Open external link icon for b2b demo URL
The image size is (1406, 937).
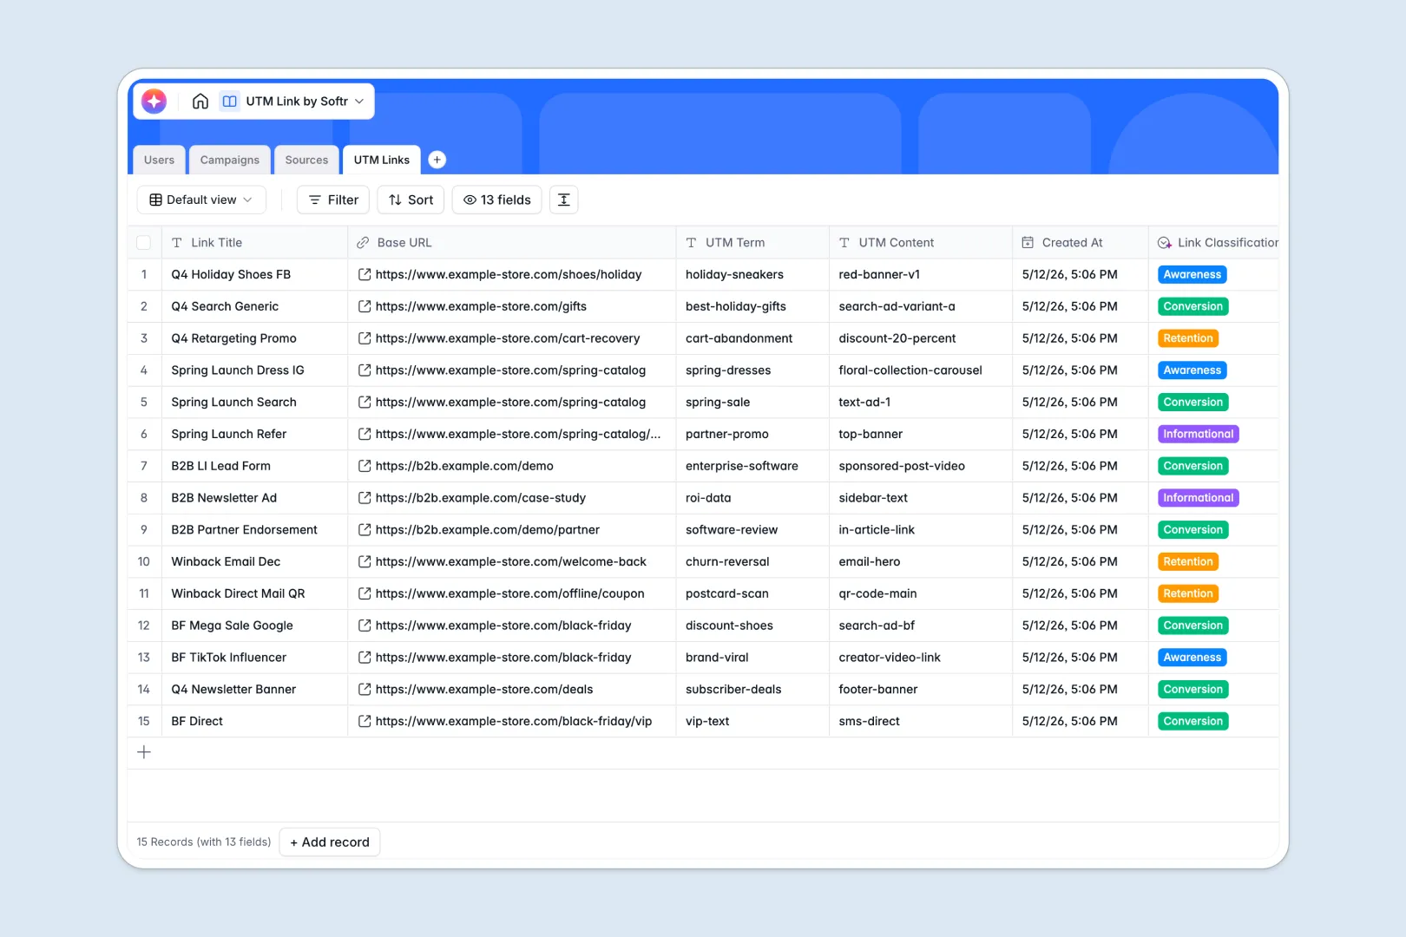click(365, 466)
